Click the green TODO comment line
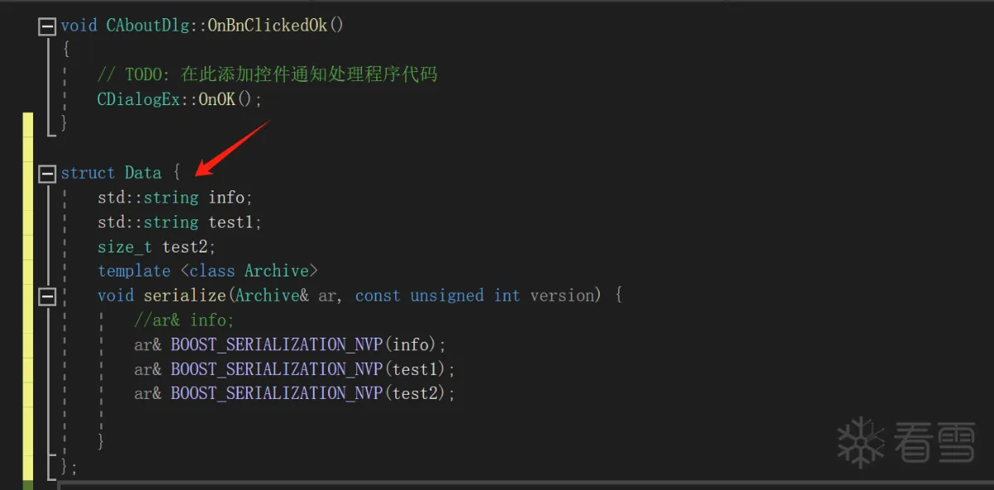 pyautogui.click(x=267, y=74)
